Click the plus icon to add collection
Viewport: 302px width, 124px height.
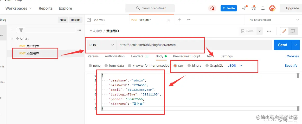click(12, 30)
